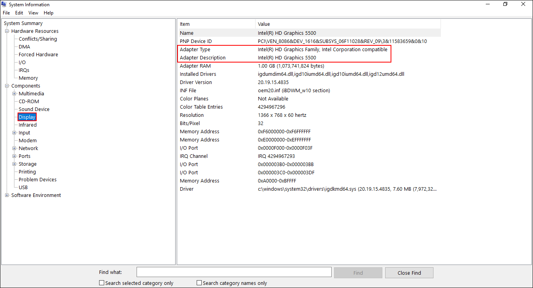The width and height of the screenshot is (533, 288).
Task: Select System Summary in the tree
Action: pos(23,23)
